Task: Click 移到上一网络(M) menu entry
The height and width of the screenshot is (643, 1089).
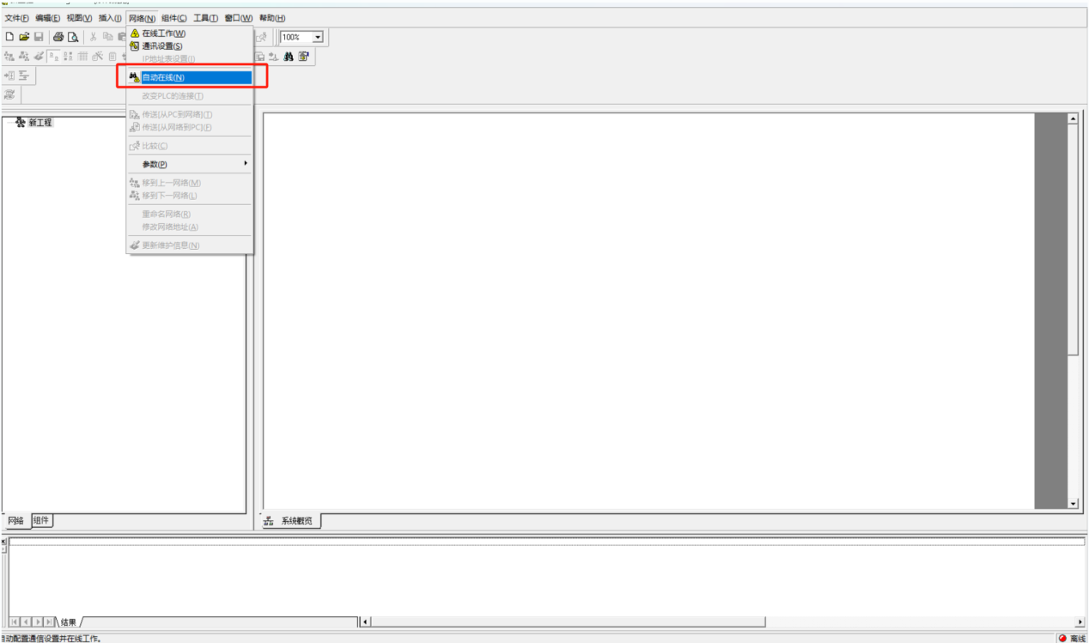Action: tap(190, 183)
